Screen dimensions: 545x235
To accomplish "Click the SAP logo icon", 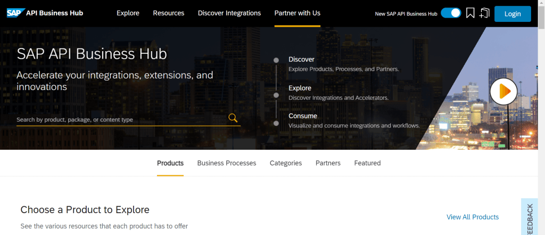I will point(15,13).
